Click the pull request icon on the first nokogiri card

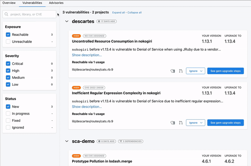pos(181,71)
